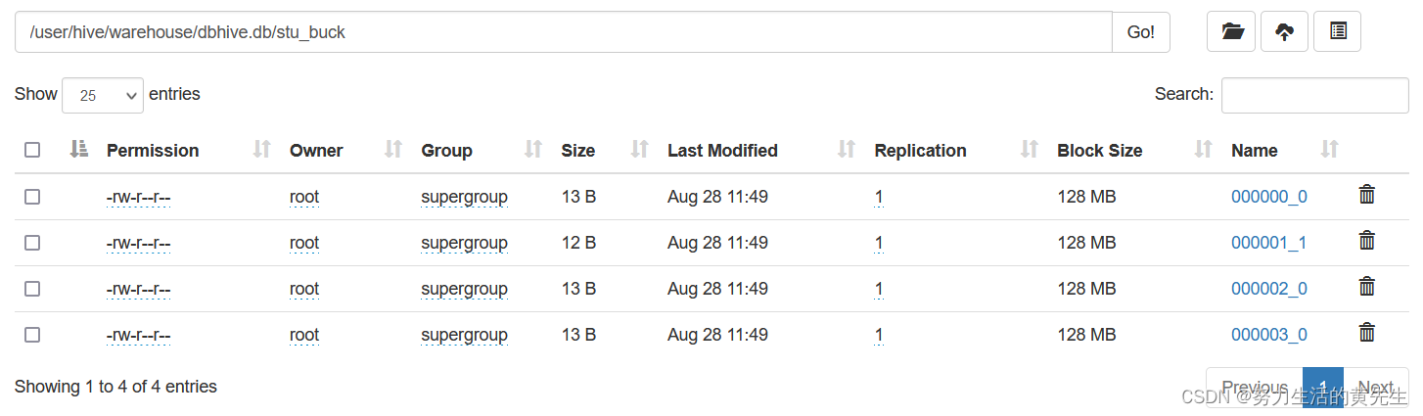
Task: Open the Show entries count dropdown
Action: pyautogui.click(x=103, y=95)
